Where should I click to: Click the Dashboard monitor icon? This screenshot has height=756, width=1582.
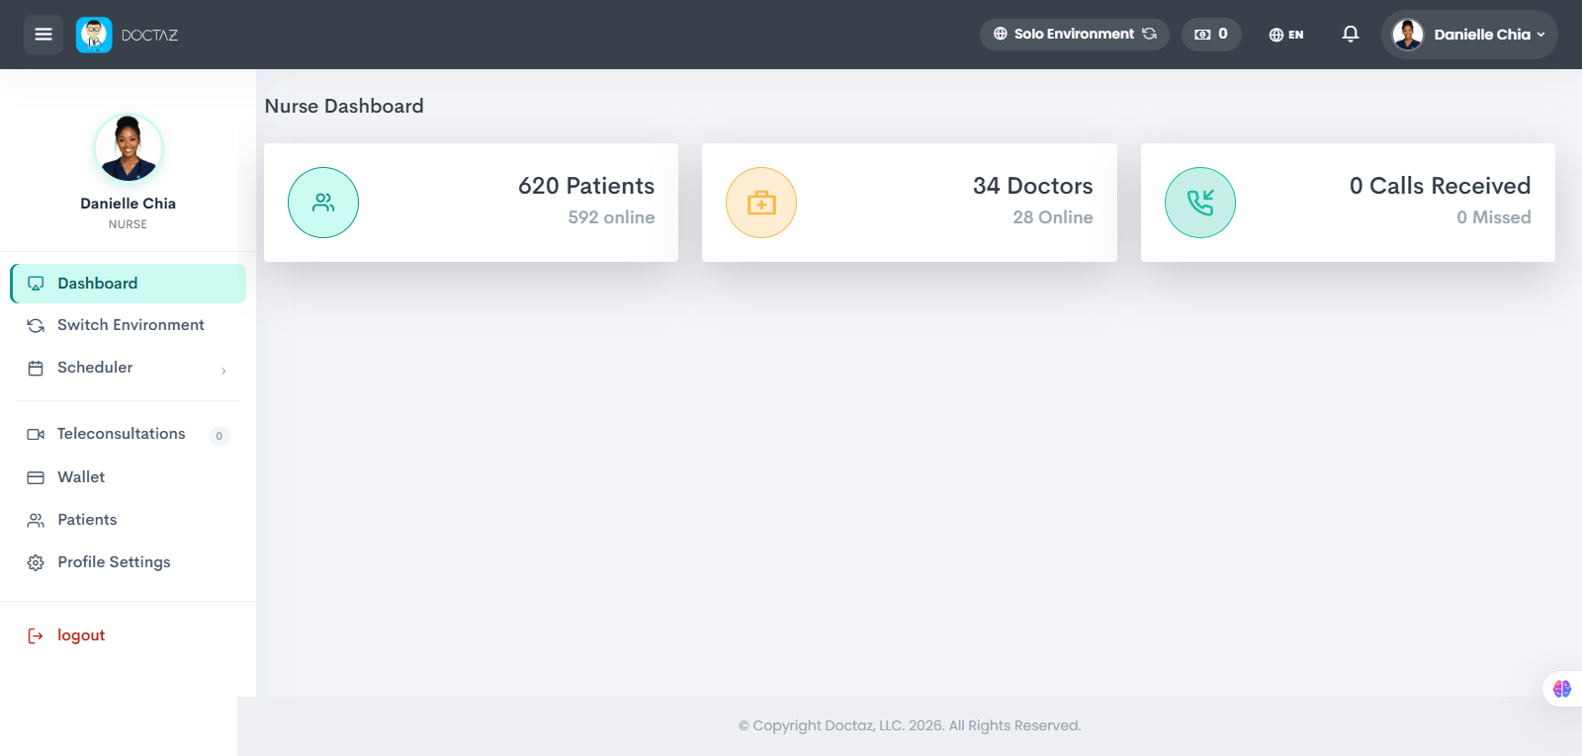pos(36,284)
